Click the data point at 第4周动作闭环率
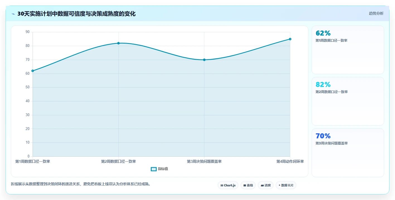Screen dimensions: 395x200 coord(290,39)
